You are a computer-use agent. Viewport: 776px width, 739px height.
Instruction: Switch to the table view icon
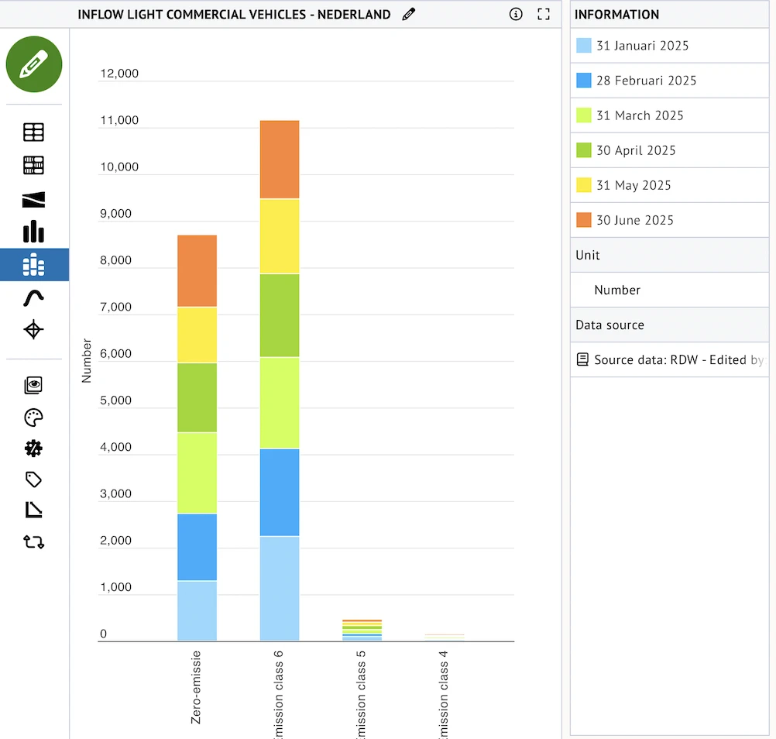click(x=33, y=132)
